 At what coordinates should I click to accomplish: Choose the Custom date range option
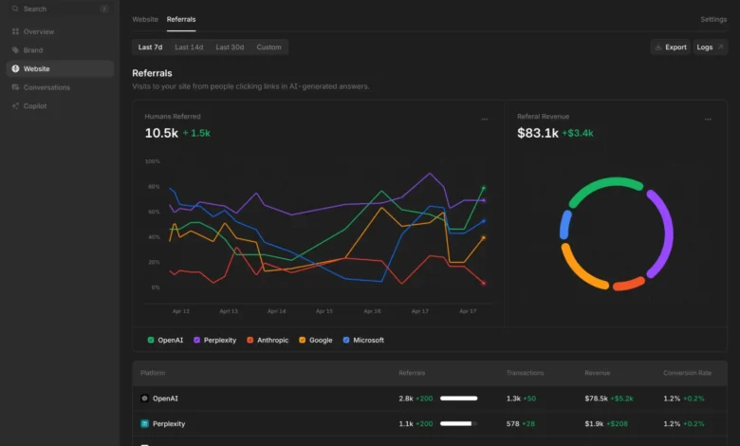click(x=268, y=46)
